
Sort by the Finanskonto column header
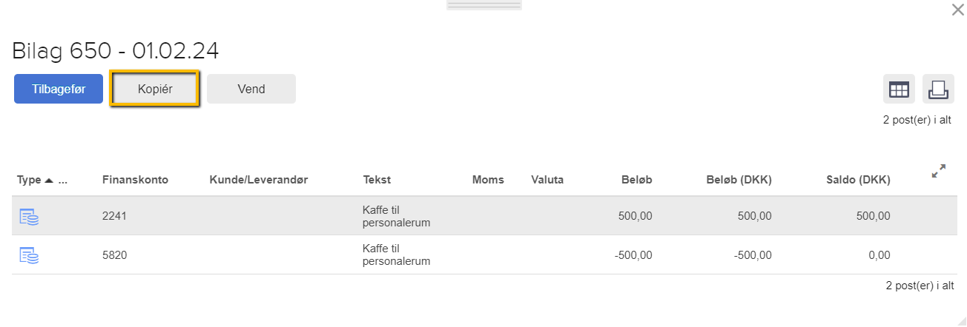135,180
